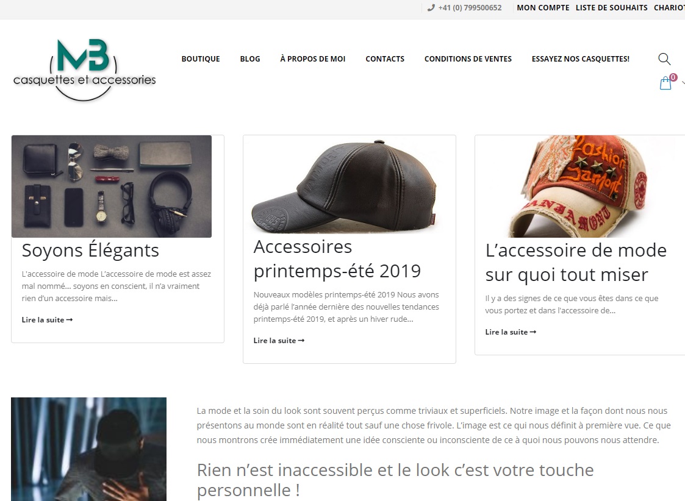
Task: Read more on Accessoires printemps-été 2019
Action: tap(279, 341)
